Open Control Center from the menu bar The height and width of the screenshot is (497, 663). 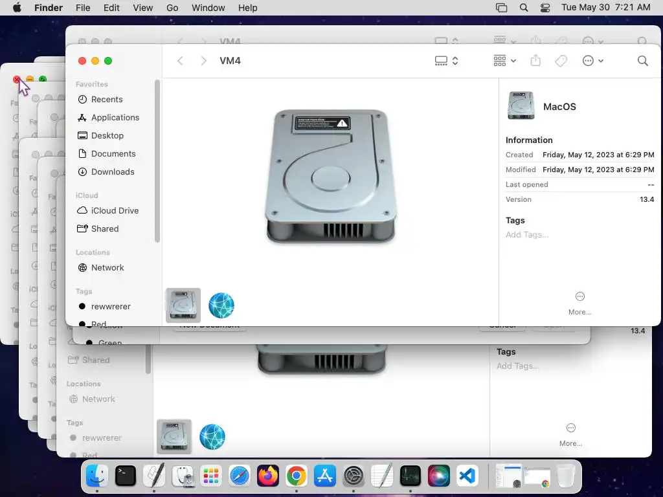pyautogui.click(x=545, y=8)
